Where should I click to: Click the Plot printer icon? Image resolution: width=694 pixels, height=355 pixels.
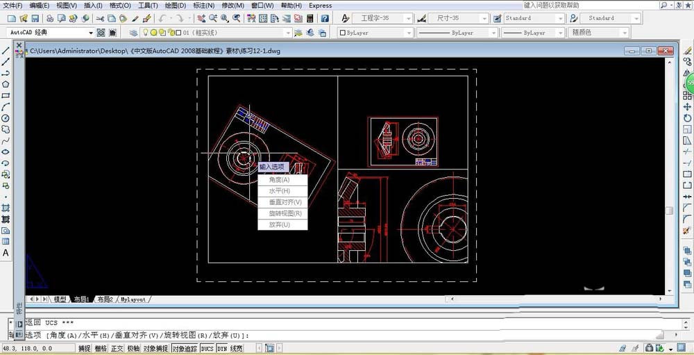pyautogui.click(x=50, y=19)
